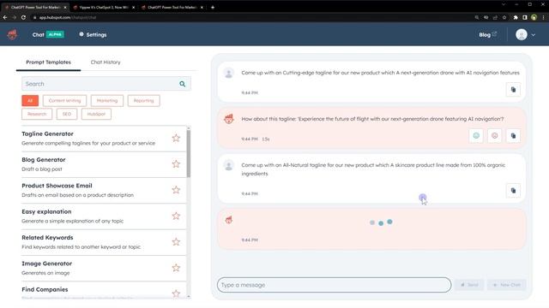Open browser zoom magnifier icon
549x308 pixels.
477,17
